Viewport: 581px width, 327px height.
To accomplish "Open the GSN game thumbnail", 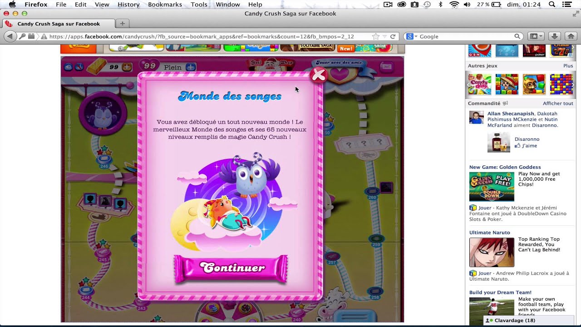I will pos(480,50).
